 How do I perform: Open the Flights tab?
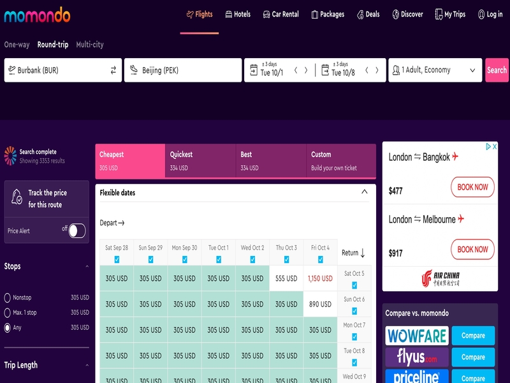click(x=200, y=14)
